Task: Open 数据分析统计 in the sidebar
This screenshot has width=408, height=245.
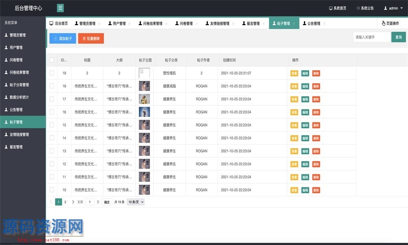Action: [x=22, y=97]
